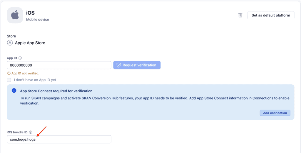The image size is (301, 153).
Task: Click the 'Mobile device' subtitle text
Action: [38, 20]
